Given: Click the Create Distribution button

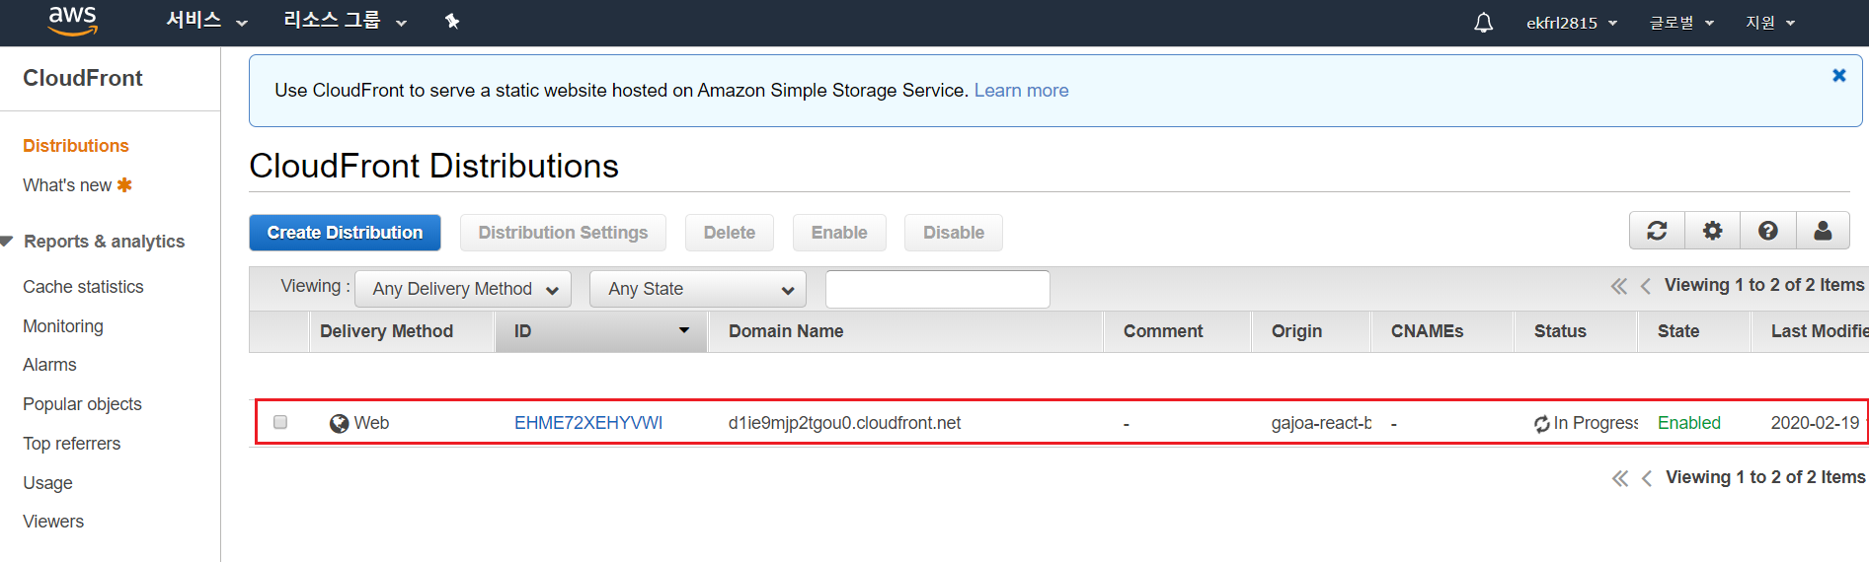Looking at the screenshot, I should point(345,233).
